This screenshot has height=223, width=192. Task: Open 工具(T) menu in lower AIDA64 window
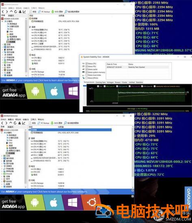click(x=33, y=120)
